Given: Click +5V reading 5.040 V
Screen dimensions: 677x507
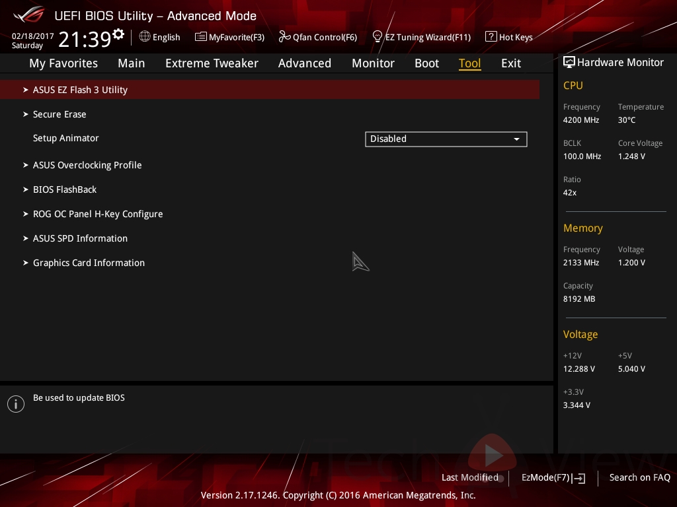Looking at the screenshot, I should click(x=631, y=369).
